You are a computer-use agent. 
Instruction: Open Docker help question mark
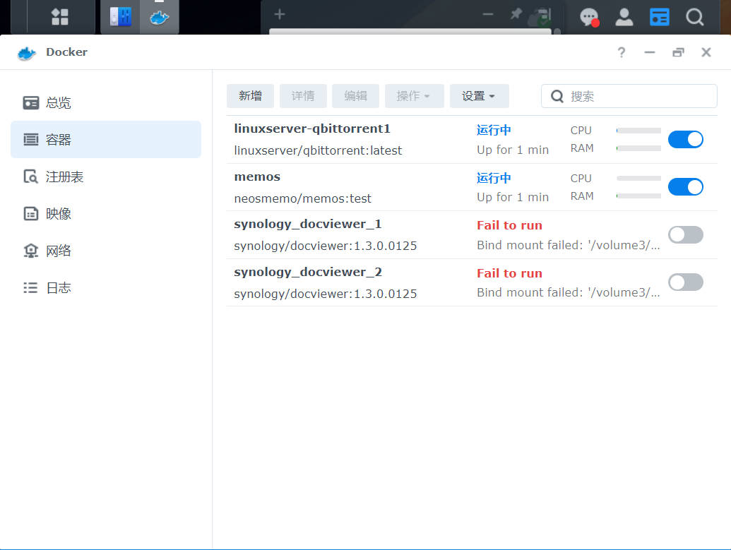(x=621, y=52)
